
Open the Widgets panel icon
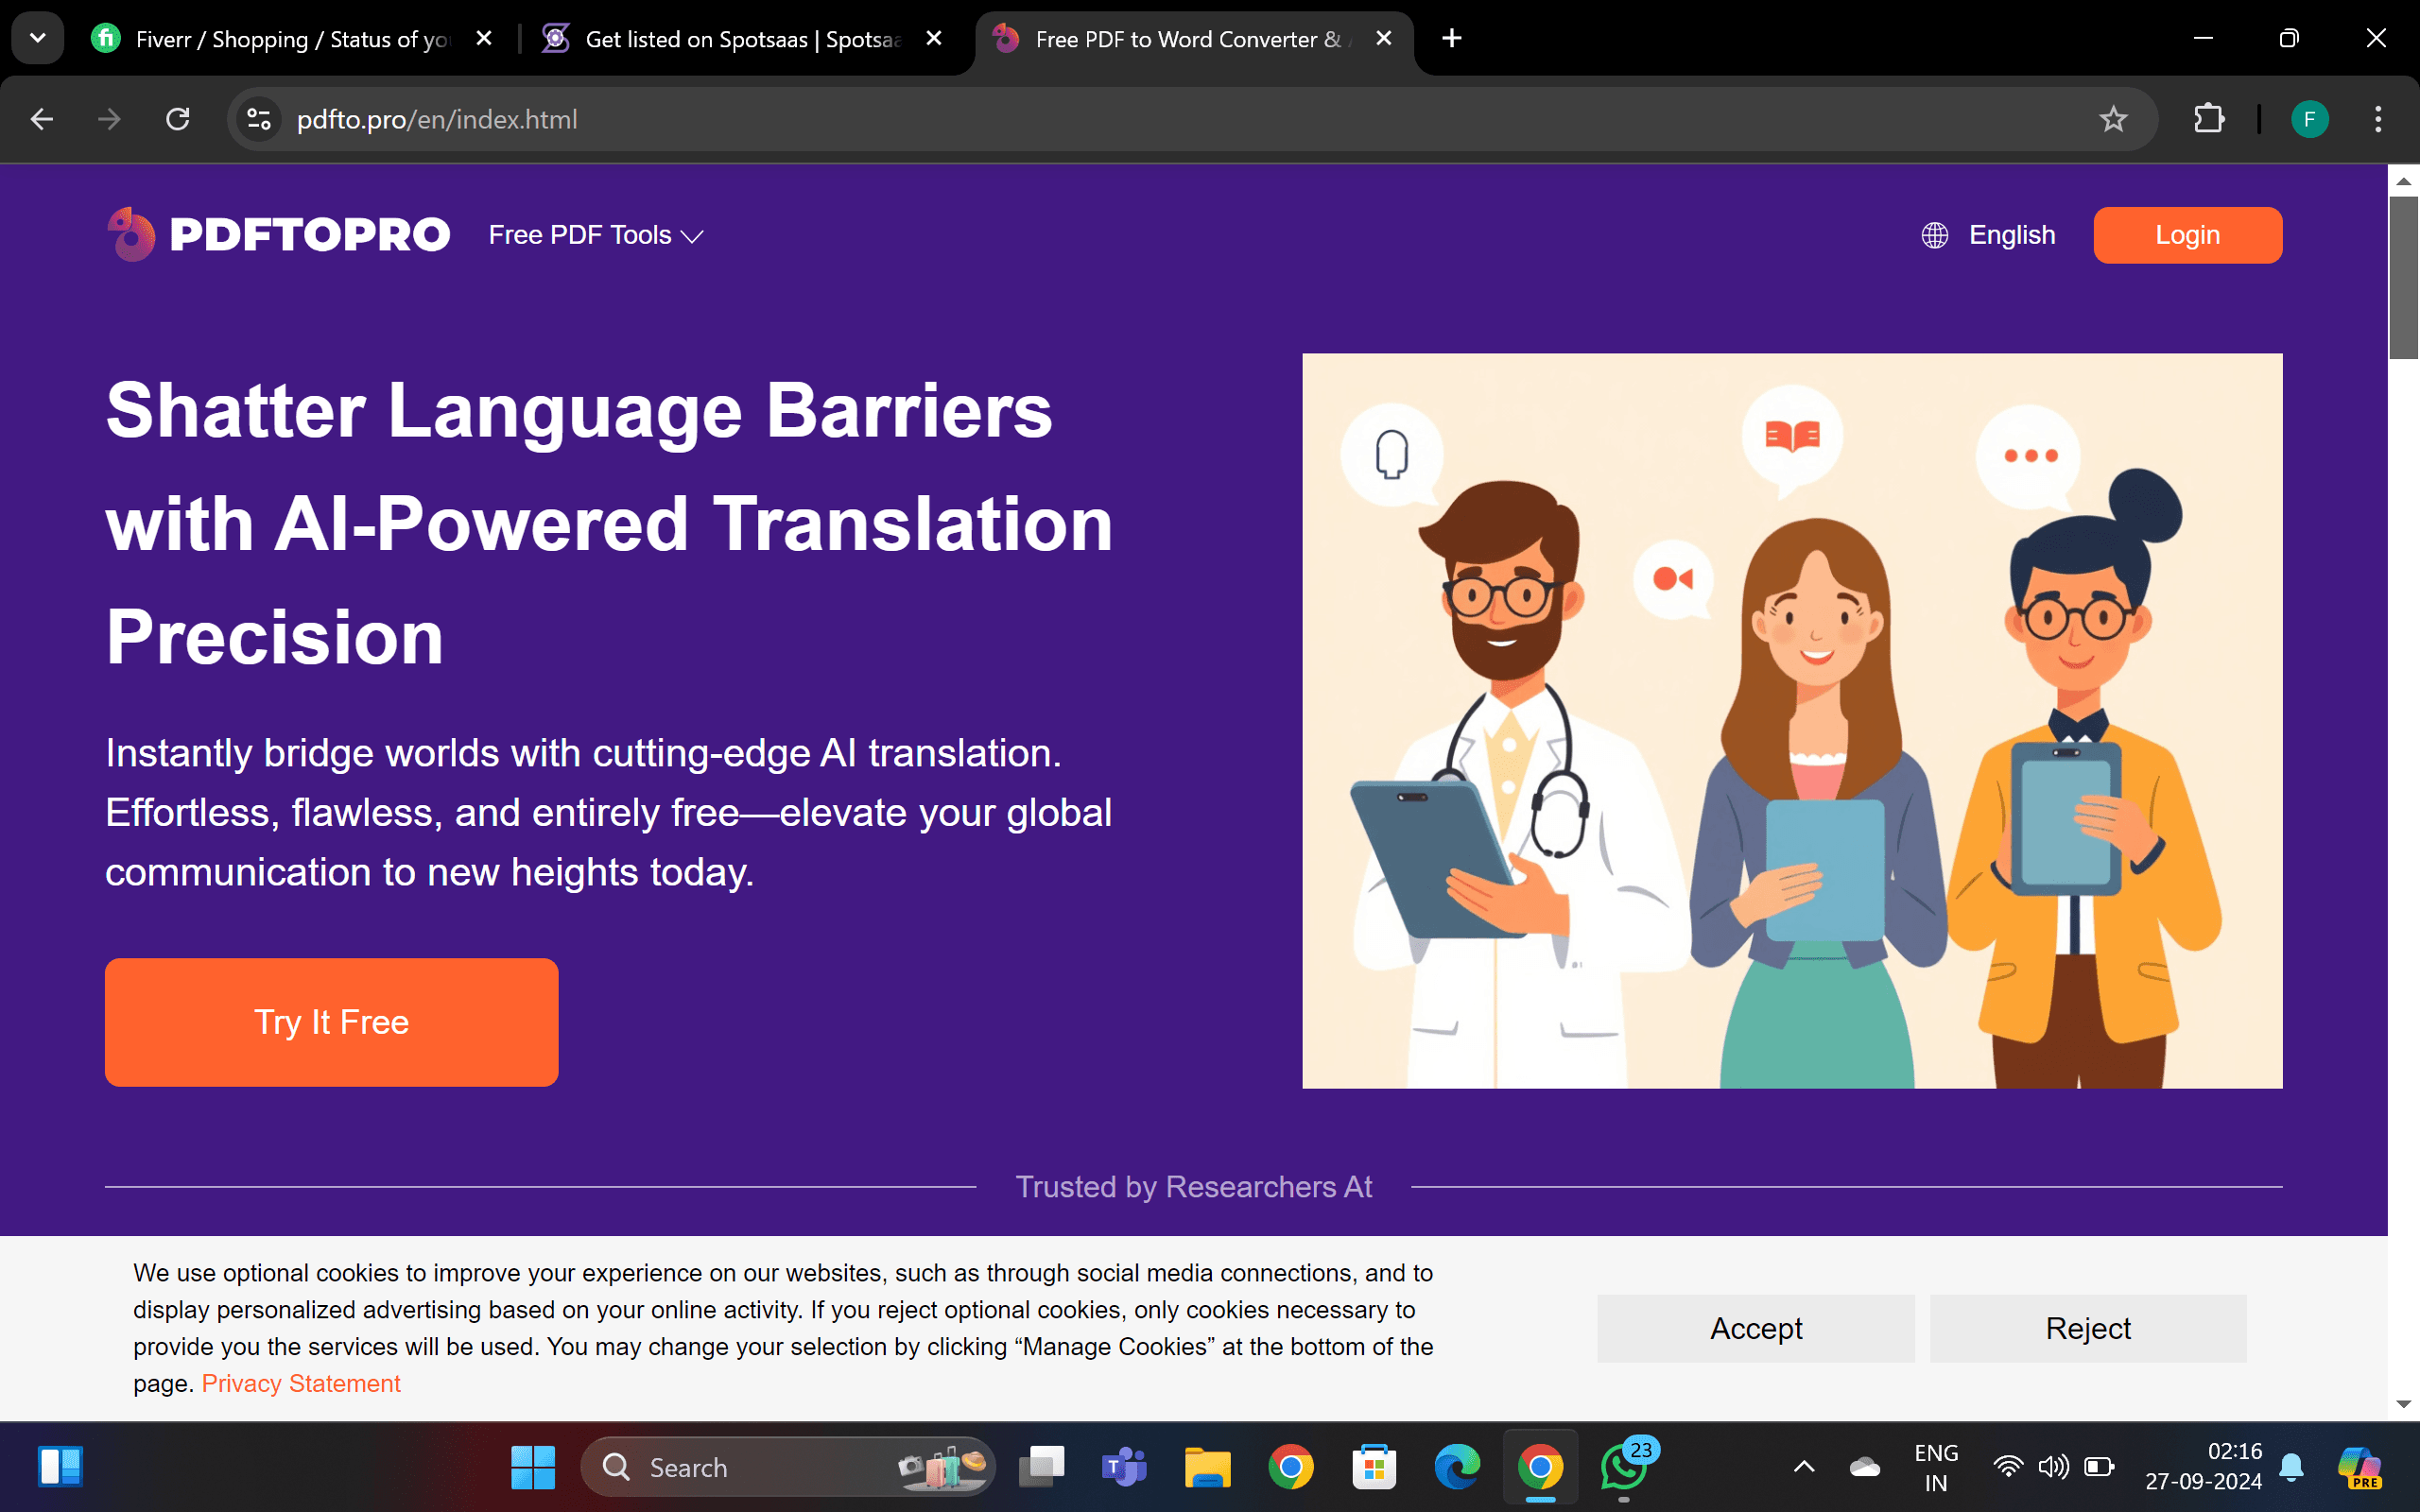click(60, 1467)
